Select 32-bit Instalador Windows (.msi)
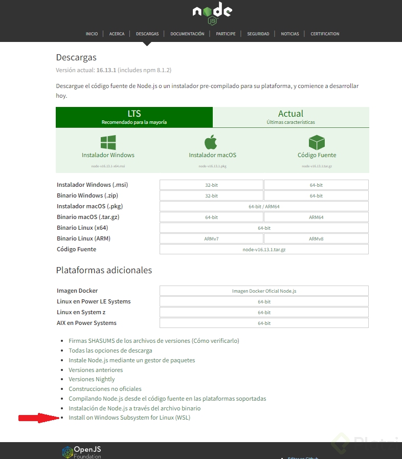This screenshot has height=459, width=402. pos(211,185)
